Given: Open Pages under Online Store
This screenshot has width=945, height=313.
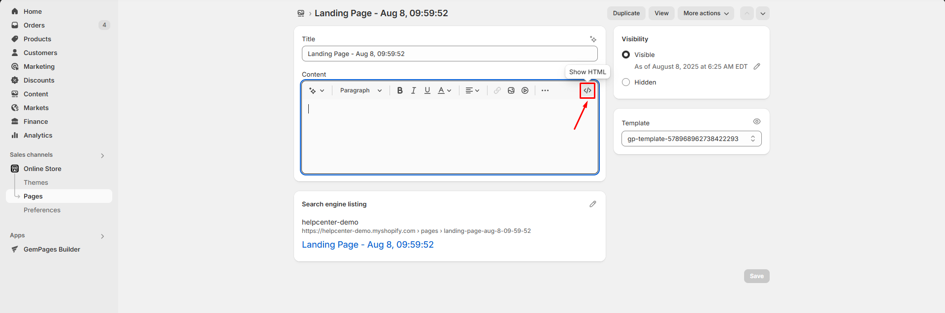Looking at the screenshot, I should click(33, 196).
